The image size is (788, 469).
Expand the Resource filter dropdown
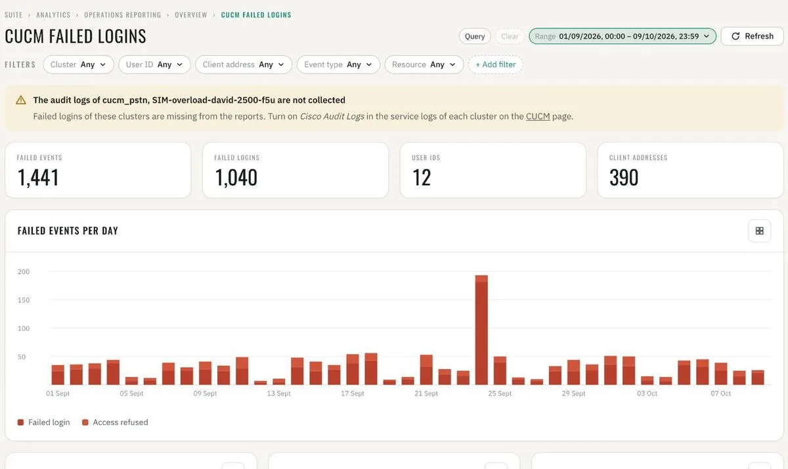pos(424,64)
